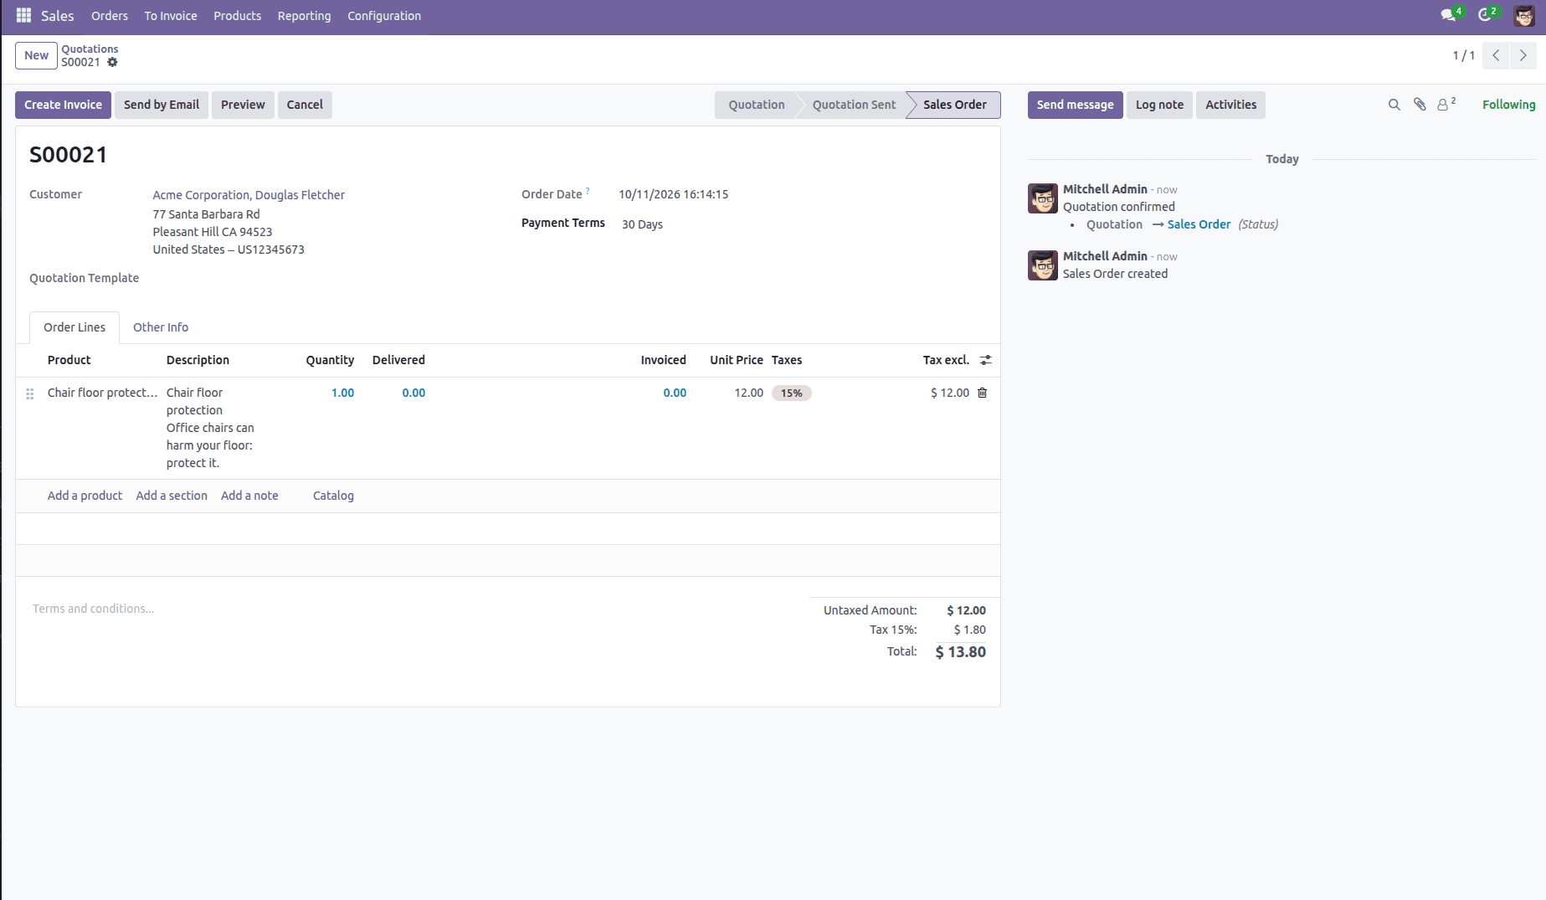Click Add a note link
This screenshot has height=900, width=1546.
[249, 496]
